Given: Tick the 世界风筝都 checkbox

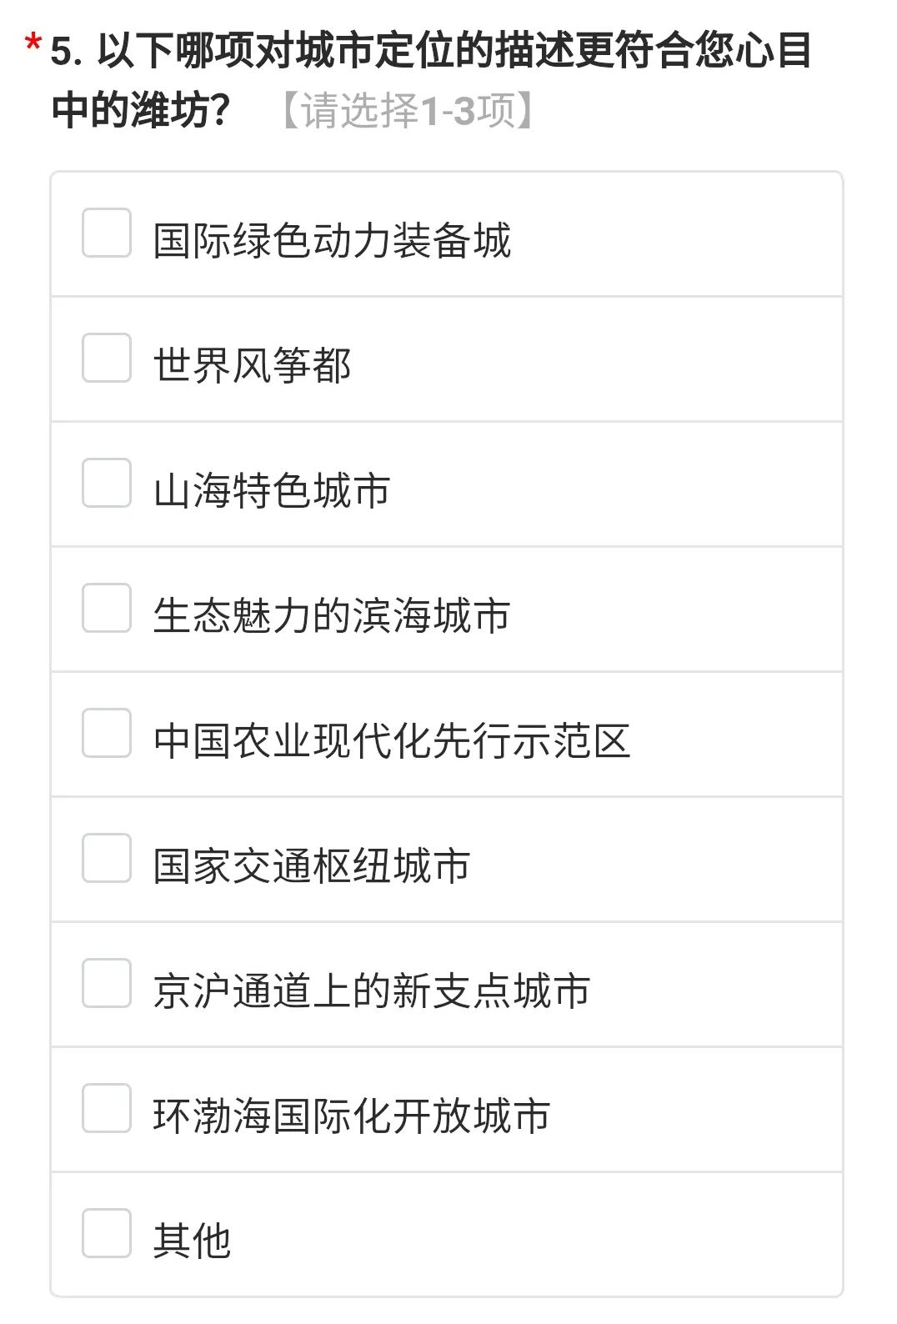Looking at the screenshot, I should [107, 358].
